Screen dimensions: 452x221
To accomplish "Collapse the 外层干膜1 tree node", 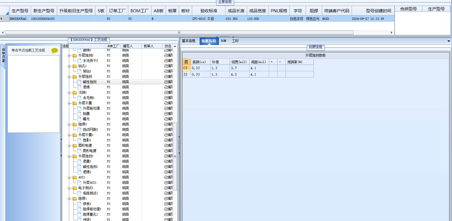I will [x=69, y=135].
